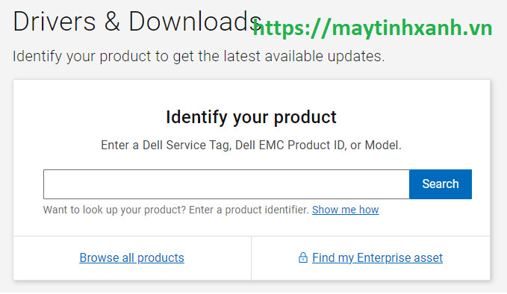Open Browse all products link
The width and height of the screenshot is (507, 294).
[131, 257]
